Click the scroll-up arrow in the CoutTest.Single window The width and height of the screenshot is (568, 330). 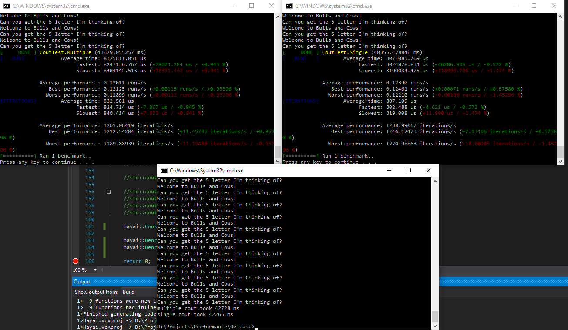[x=560, y=16]
